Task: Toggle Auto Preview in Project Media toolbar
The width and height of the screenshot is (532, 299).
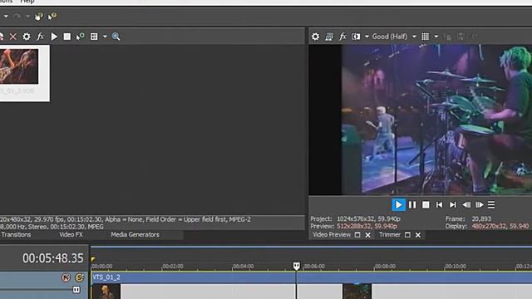Action: tap(81, 37)
